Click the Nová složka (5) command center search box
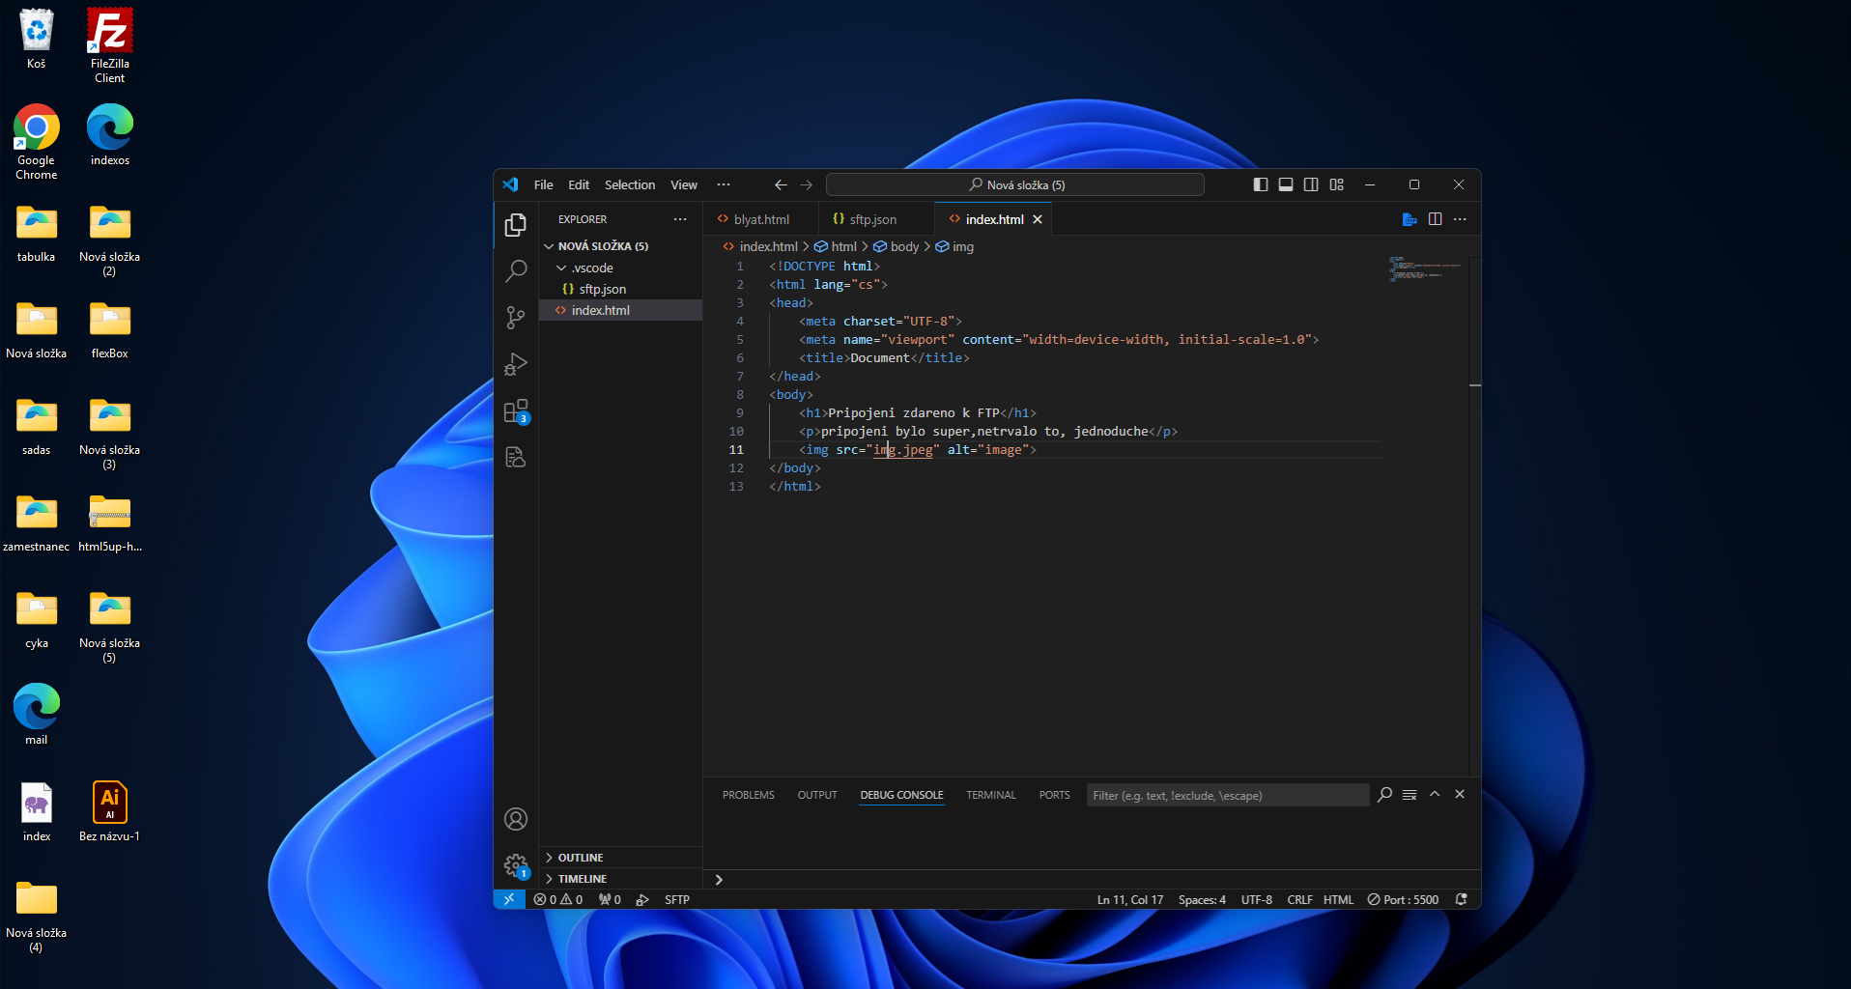This screenshot has width=1851, height=989. point(1015,184)
